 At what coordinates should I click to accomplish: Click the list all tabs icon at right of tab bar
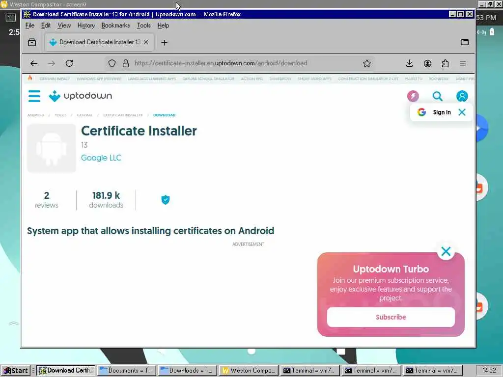click(465, 42)
